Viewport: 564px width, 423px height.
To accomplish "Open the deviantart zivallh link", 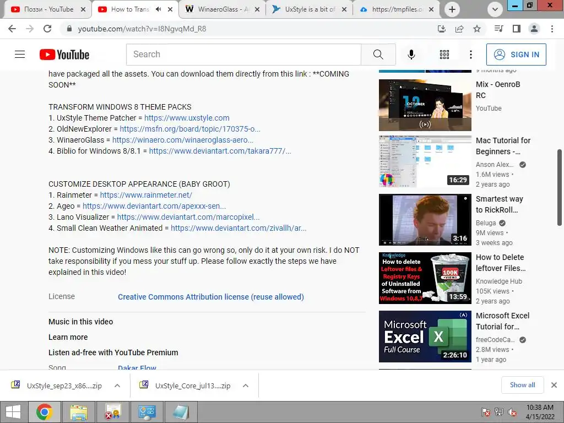I will (x=238, y=228).
